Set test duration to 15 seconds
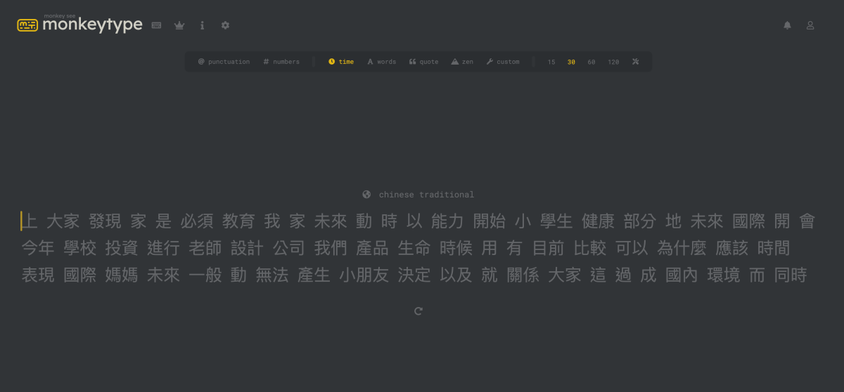Image resolution: width=844 pixels, height=392 pixels. pos(551,62)
